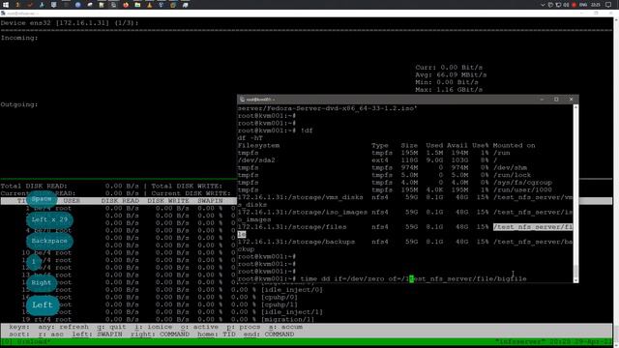619x348 pixels.
Task: Click the red recording tray icon
Action: (x=574, y=5)
